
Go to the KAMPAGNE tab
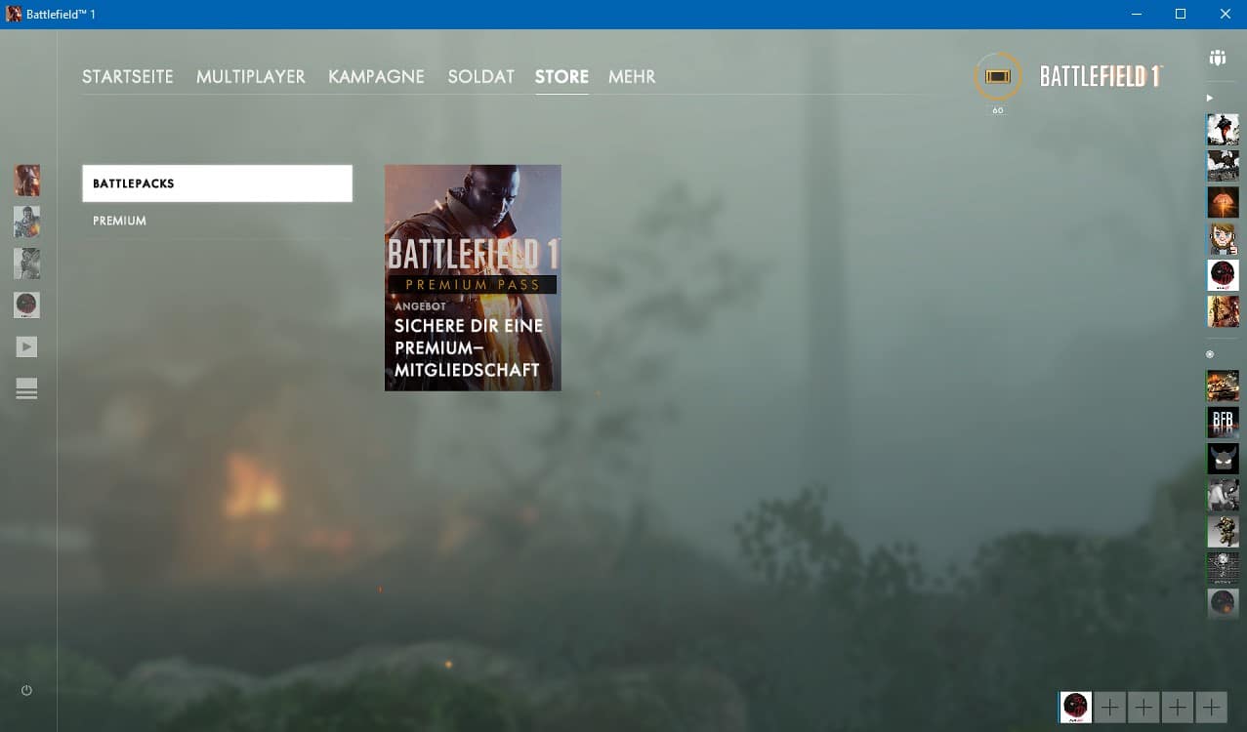376,77
